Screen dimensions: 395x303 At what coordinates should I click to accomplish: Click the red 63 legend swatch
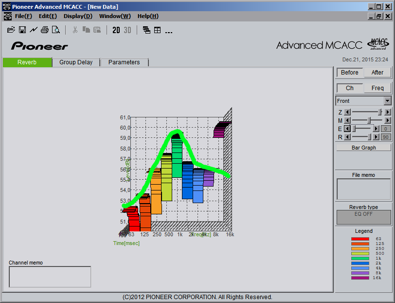tap(360, 239)
